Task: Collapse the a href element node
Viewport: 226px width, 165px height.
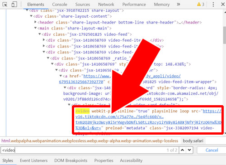Action: click(x=61, y=76)
